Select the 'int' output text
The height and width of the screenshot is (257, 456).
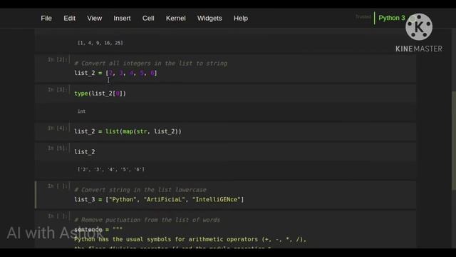click(x=82, y=111)
